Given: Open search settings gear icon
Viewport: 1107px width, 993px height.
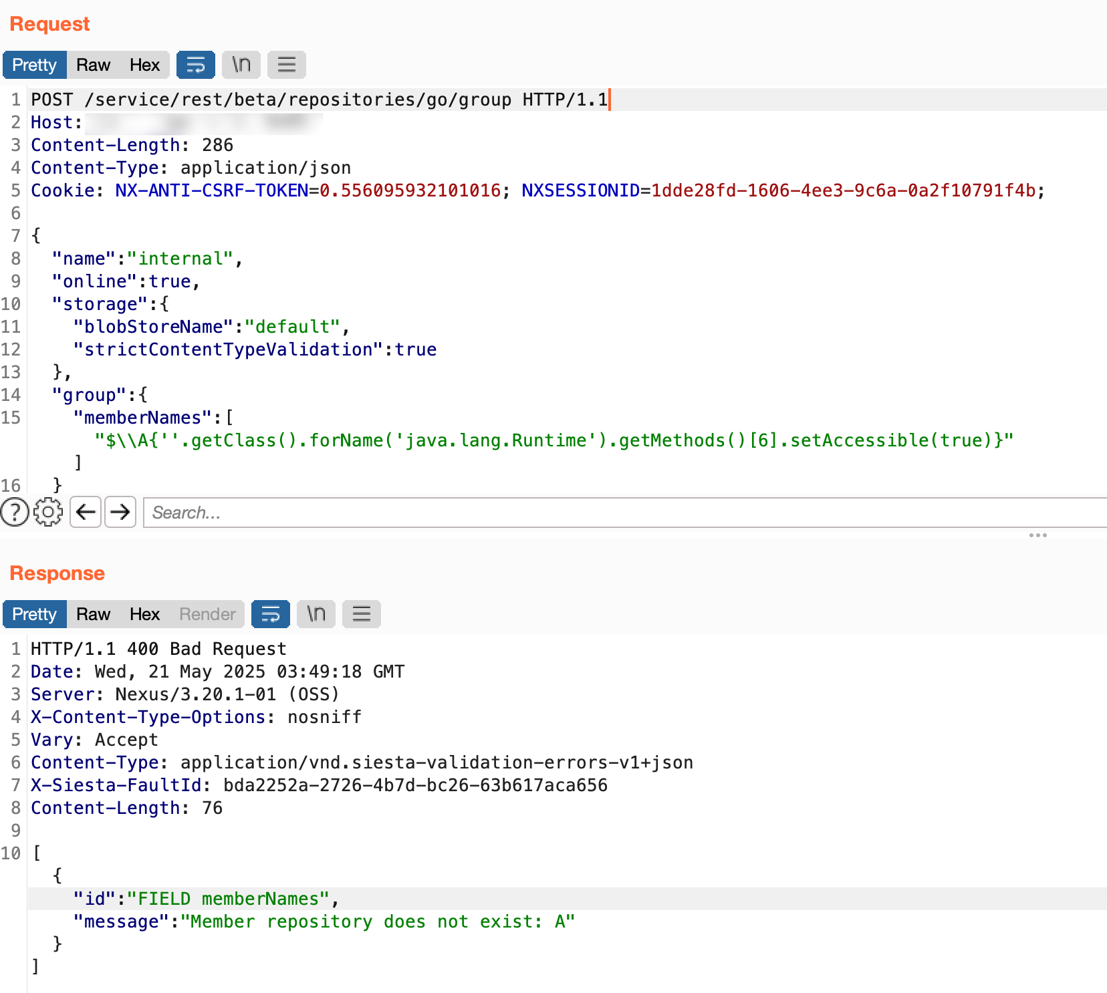Looking at the screenshot, I should pyautogui.click(x=48, y=513).
